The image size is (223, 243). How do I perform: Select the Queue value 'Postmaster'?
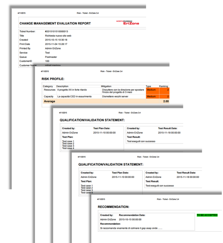coord(51,57)
